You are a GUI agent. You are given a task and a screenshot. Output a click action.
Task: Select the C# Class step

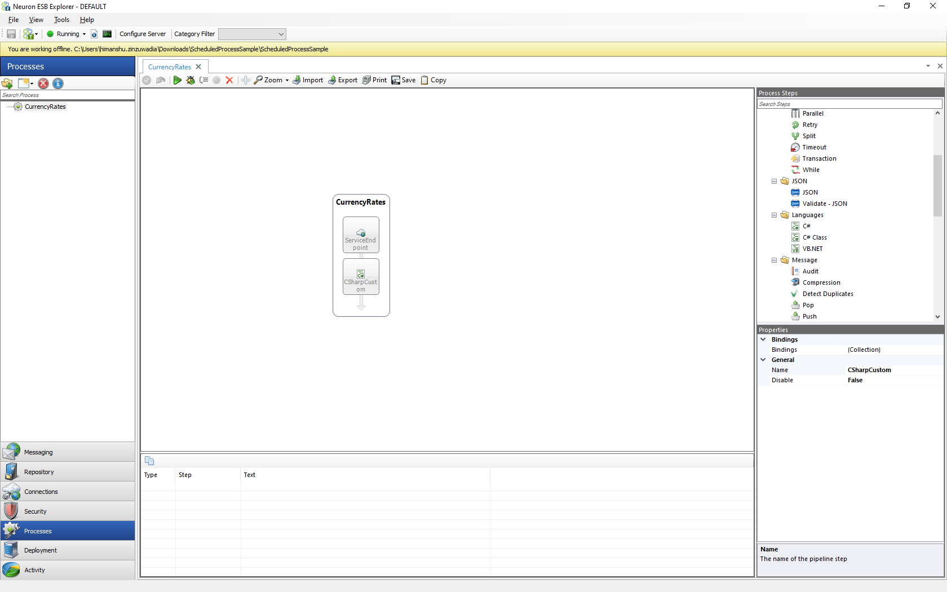pyautogui.click(x=815, y=237)
